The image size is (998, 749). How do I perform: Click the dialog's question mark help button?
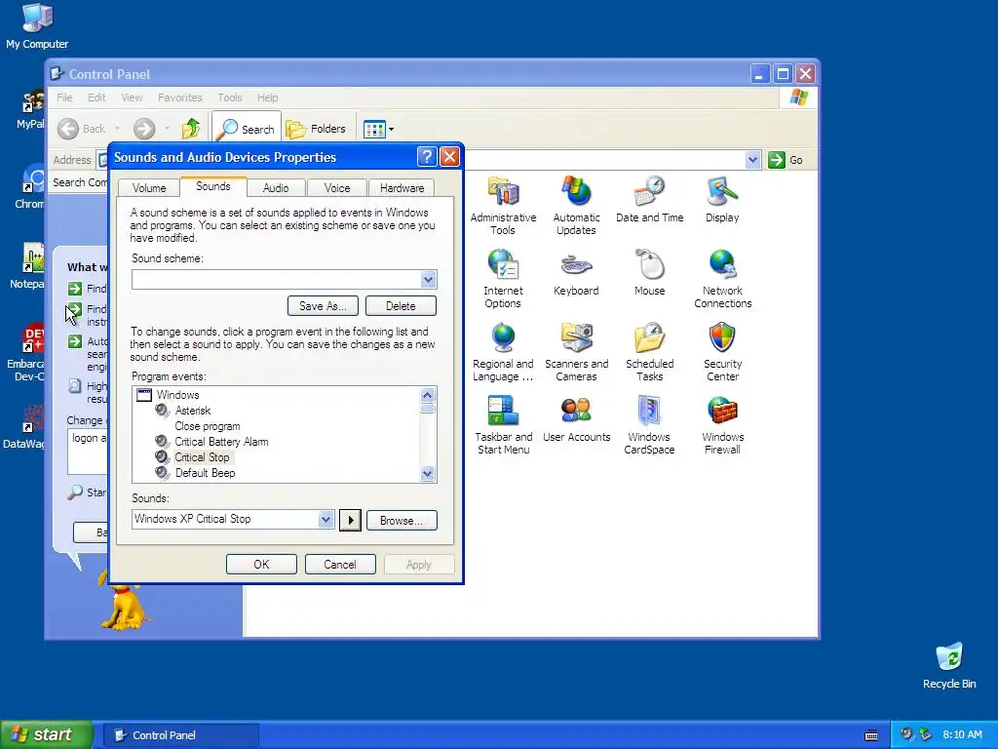tap(427, 157)
